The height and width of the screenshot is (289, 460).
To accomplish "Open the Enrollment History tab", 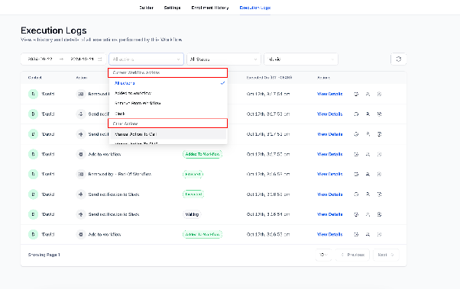I will pyautogui.click(x=210, y=8).
